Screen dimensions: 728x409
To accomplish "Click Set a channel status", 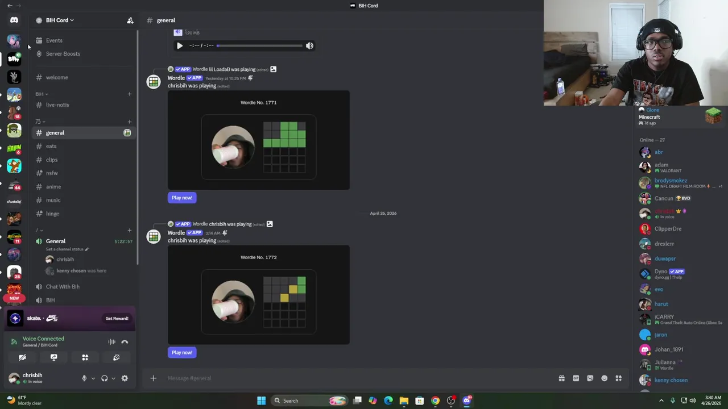I will 67,249.
